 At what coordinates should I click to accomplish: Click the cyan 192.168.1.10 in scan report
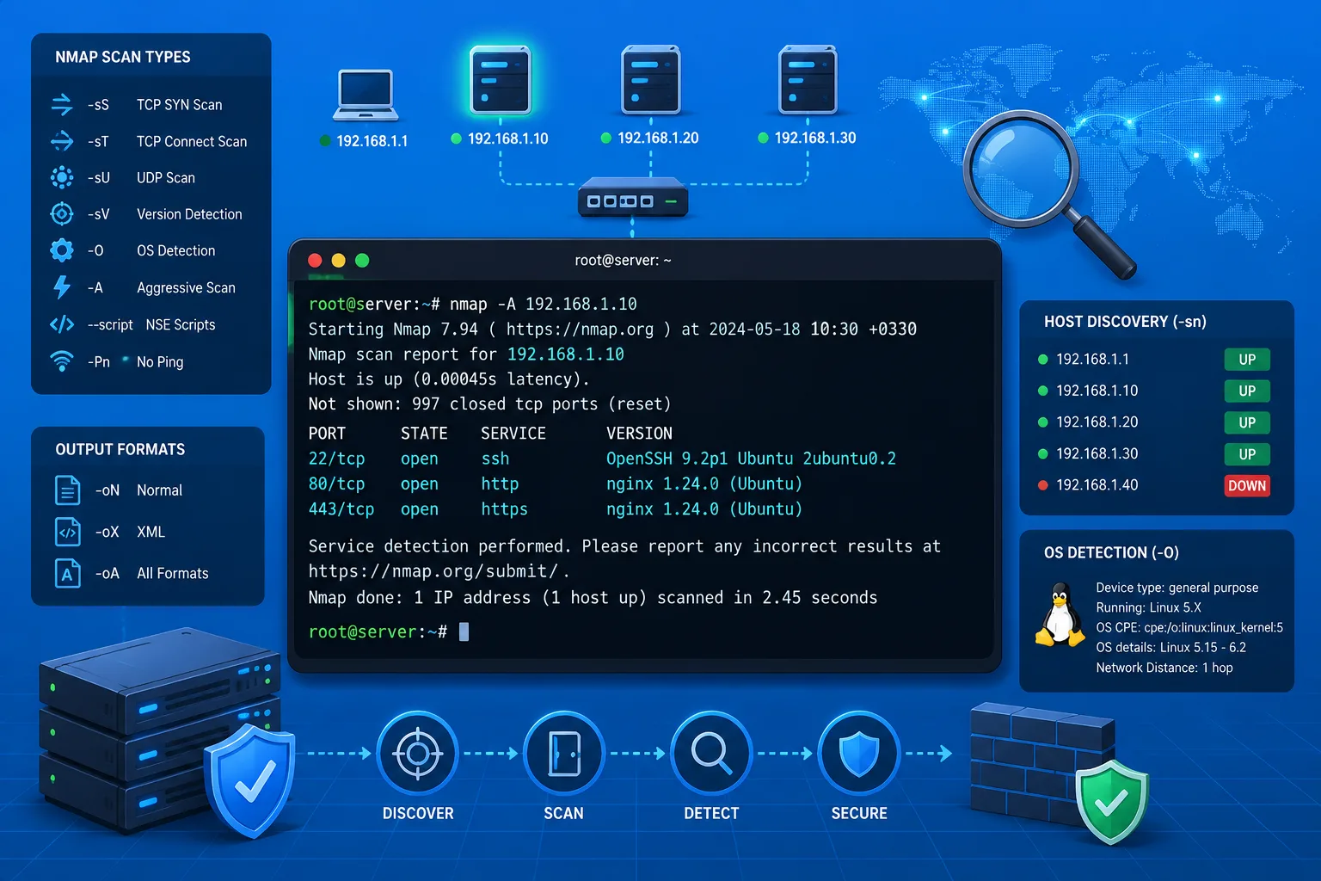coord(566,354)
